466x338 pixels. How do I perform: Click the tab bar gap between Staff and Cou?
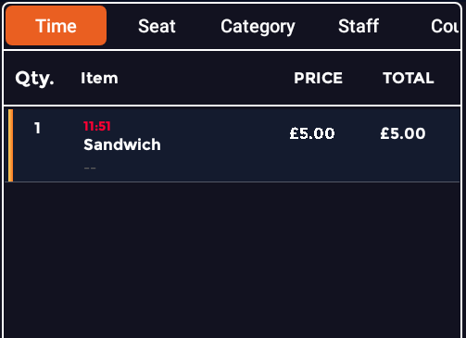pos(405,26)
